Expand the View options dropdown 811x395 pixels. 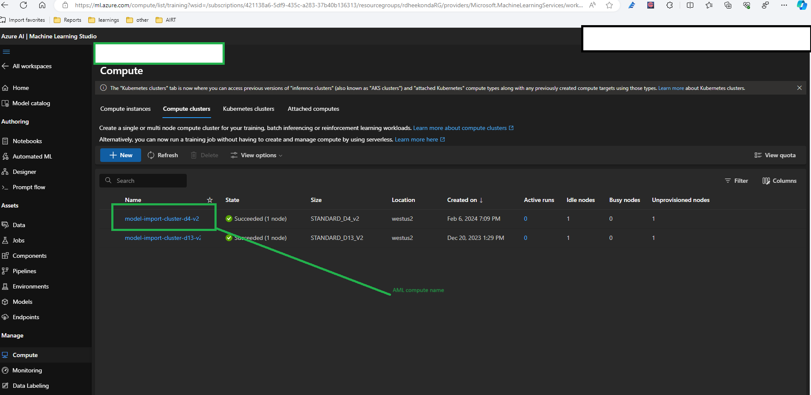coord(256,155)
